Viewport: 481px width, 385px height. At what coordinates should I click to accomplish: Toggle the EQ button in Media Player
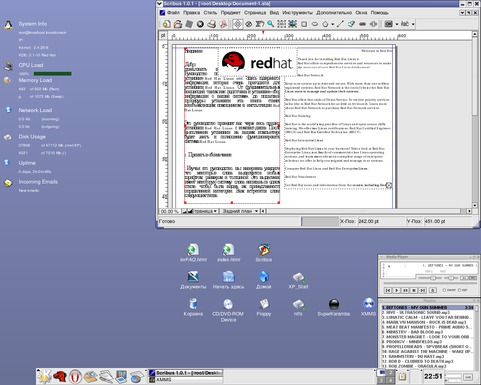464,278
